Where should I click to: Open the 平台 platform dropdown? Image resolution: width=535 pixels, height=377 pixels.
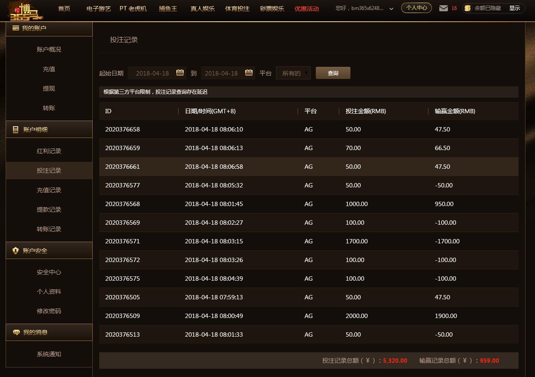tap(293, 73)
